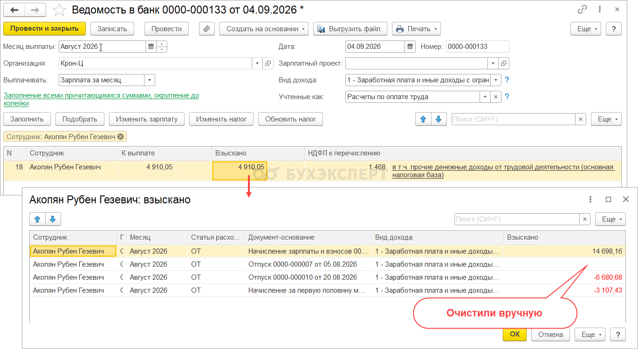The width and height of the screenshot is (638, 349).
Task: Focus the main table search field
Action: [514, 119]
